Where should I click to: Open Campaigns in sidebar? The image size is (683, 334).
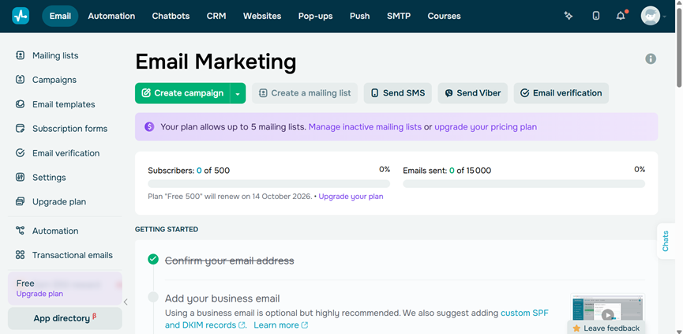(54, 80)
